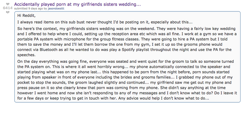Downvote the post with the broken heart icon
The image size is (251, 130).
point(8,12)
